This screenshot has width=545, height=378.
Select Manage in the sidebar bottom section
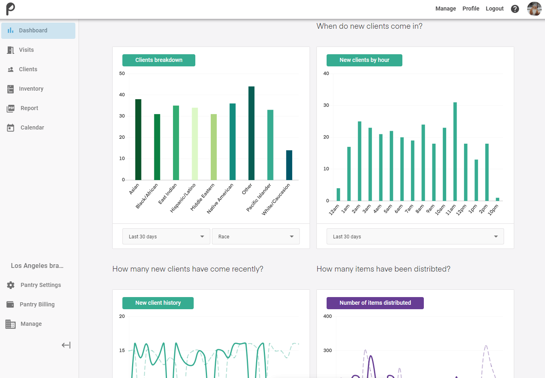pyautogui.click(x=31, y=324)
